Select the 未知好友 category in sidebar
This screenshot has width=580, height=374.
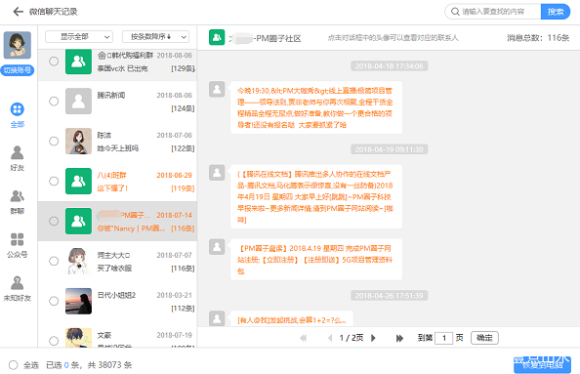point(17,288)
